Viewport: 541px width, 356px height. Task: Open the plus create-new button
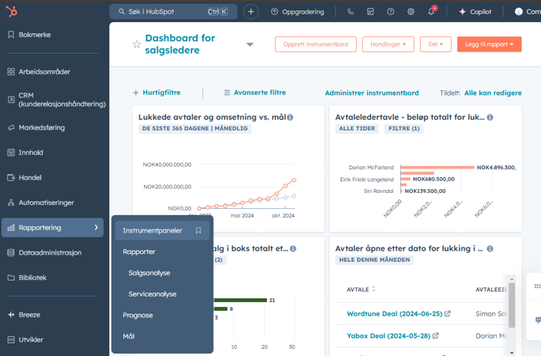coord(251,12)
